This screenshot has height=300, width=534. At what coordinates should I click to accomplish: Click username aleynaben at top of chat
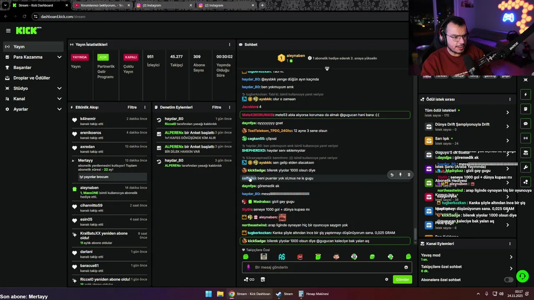[295, 56]
